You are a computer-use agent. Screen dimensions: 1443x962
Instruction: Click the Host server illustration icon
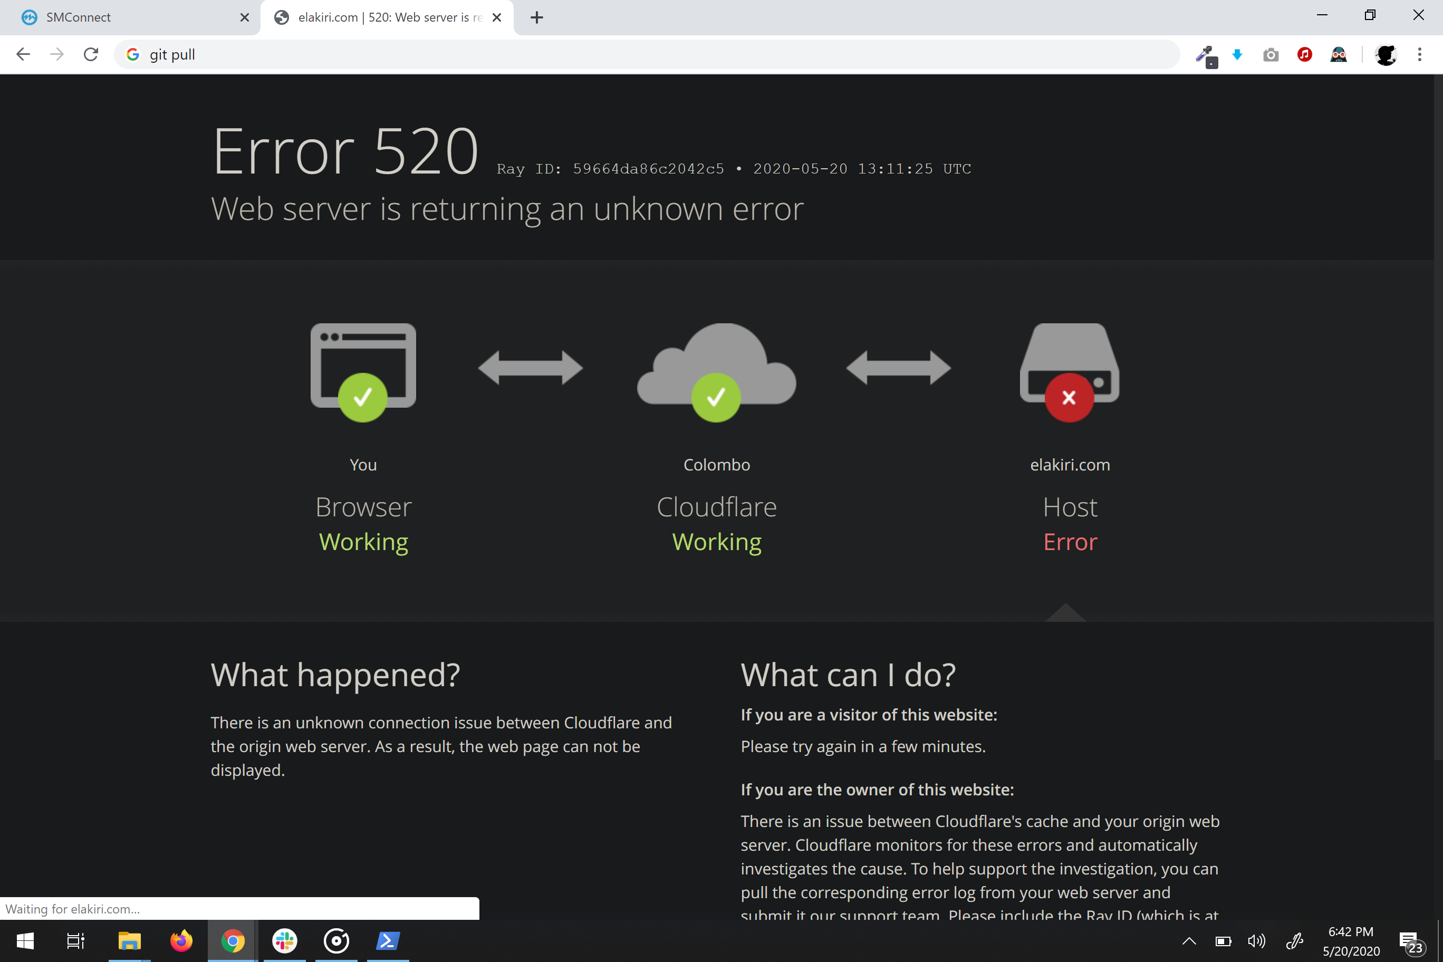click(1070, 372)
